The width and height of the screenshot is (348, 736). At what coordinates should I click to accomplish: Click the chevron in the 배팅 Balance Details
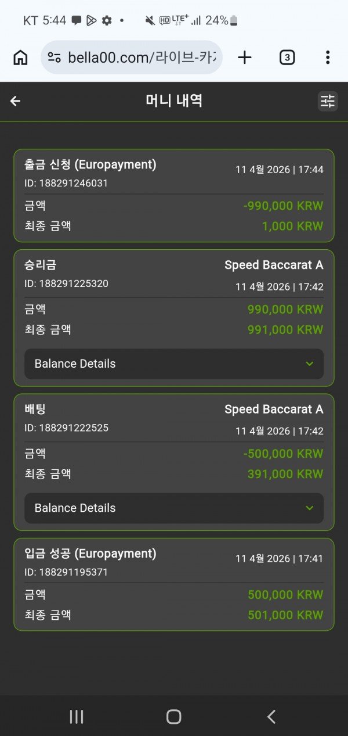point(309,508)
